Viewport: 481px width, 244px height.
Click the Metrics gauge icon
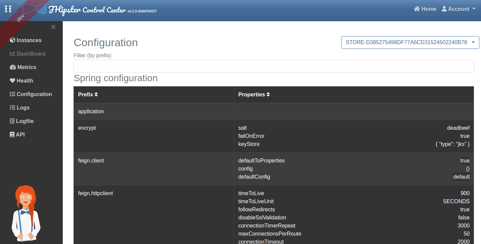13,67
